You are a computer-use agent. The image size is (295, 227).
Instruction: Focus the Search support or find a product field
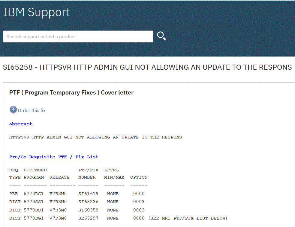78,36
